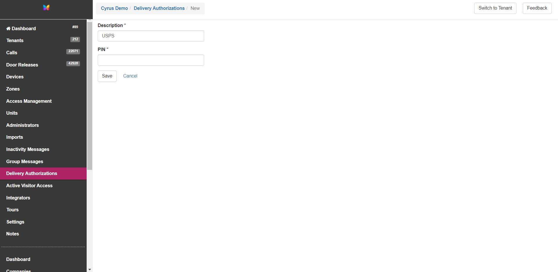Open the Access Management section
Viewport: 558px width, 272px height.
[x=29, y=101]
